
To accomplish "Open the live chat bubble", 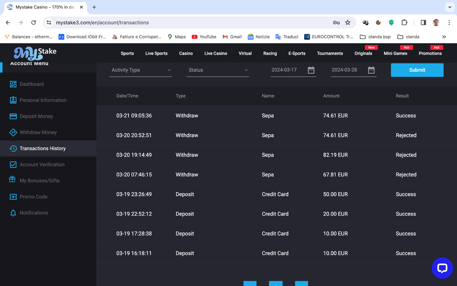I will [x=442, y=268].
